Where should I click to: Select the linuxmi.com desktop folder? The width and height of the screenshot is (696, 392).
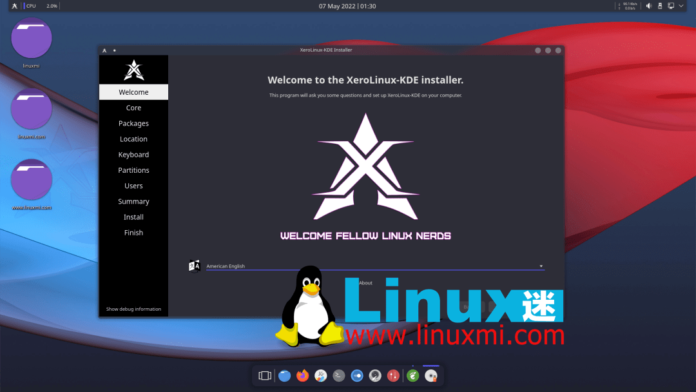coord(31,113)
